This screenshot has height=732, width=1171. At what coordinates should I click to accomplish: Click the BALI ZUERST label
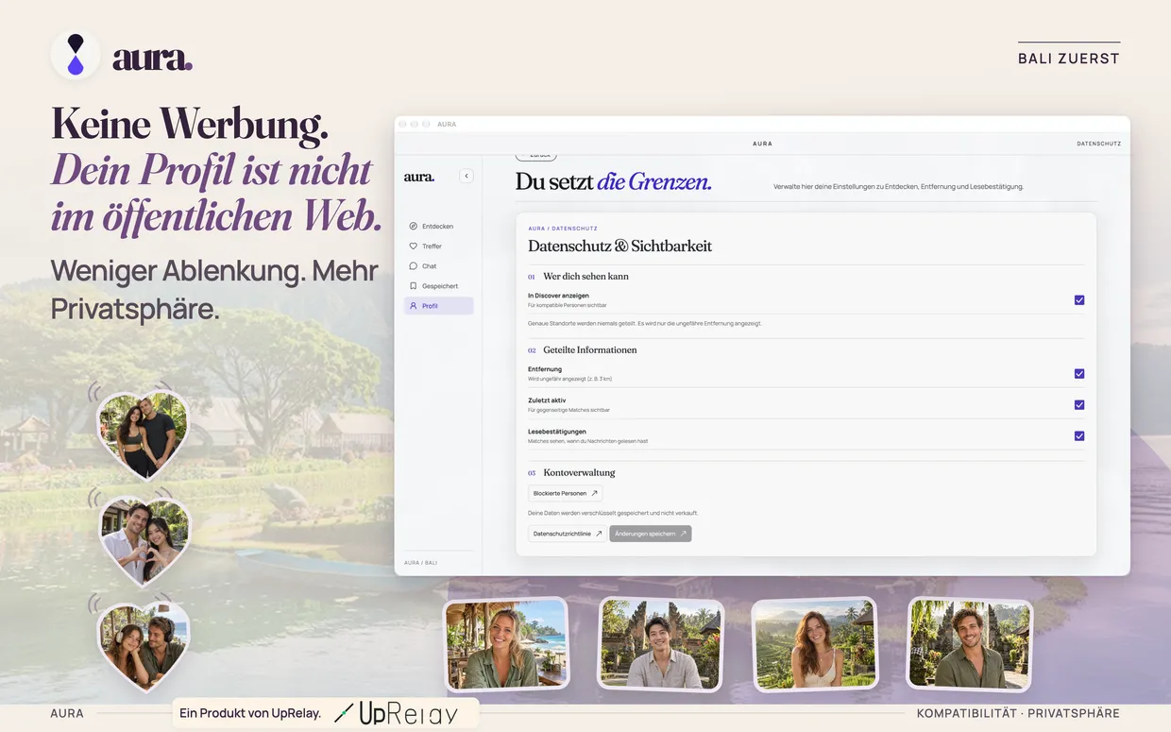[x=1069, y=59]
